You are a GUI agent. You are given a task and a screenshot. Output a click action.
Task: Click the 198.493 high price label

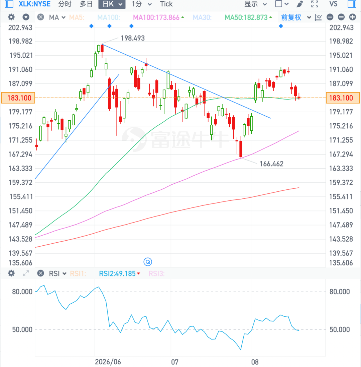133,38
